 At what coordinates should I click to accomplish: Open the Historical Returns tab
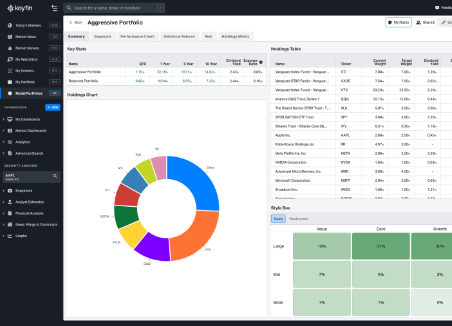[x=179, y=36]
